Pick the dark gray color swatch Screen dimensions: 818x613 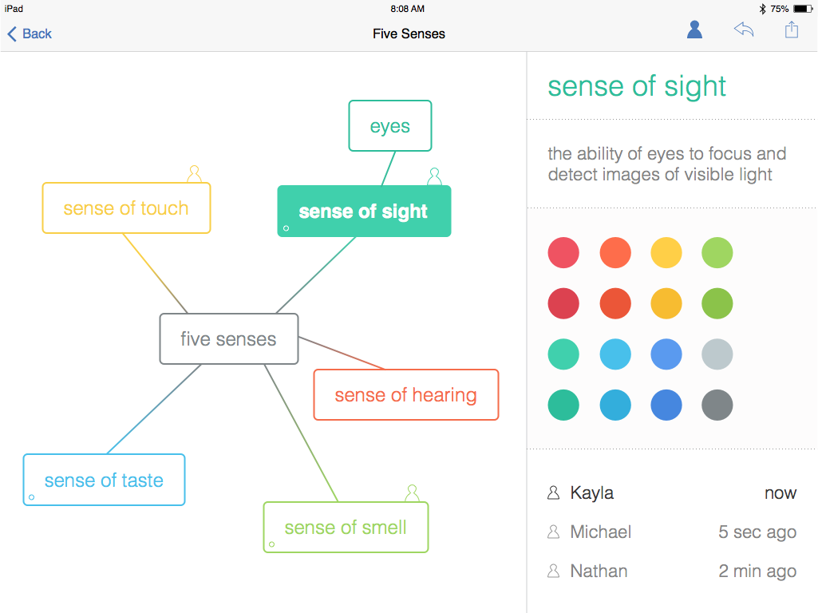(x=717, y=405)
